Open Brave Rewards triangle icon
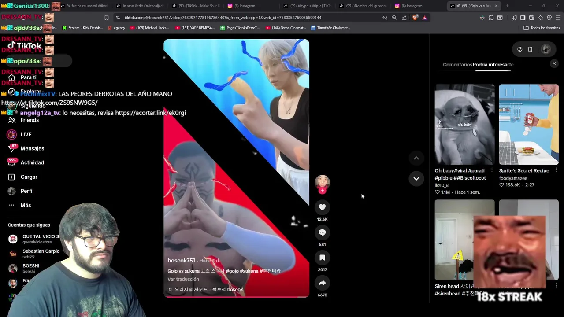 tap(424, 18)
